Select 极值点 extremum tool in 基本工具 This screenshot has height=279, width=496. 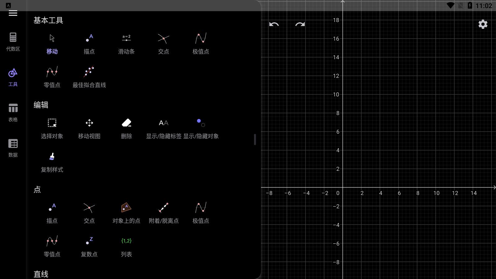pyautogui.click(x=201, y=43)
